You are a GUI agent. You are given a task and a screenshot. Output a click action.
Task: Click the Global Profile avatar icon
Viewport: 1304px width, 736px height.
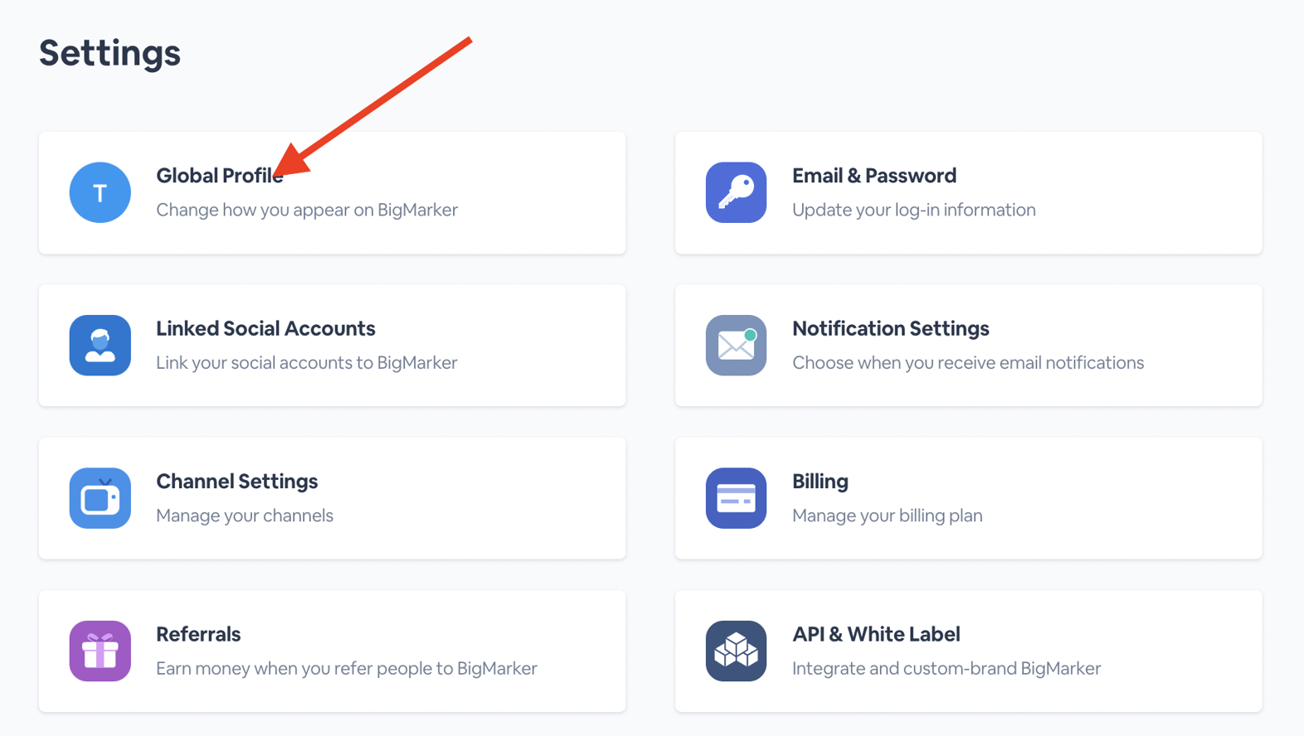(100, 192)
